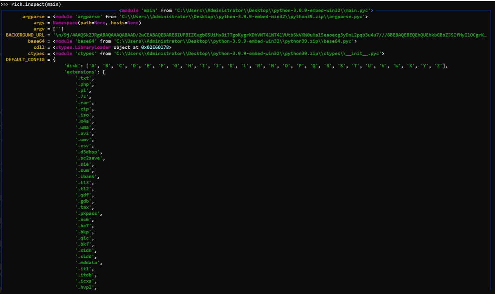Select the '.sc2save' extension entry
Image resolution: width=495 pixels, height=294 pixels.
click(x=90, y=158)
